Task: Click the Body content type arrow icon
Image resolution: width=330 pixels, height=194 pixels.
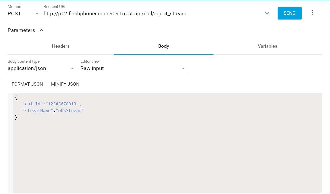Action: 72,68
